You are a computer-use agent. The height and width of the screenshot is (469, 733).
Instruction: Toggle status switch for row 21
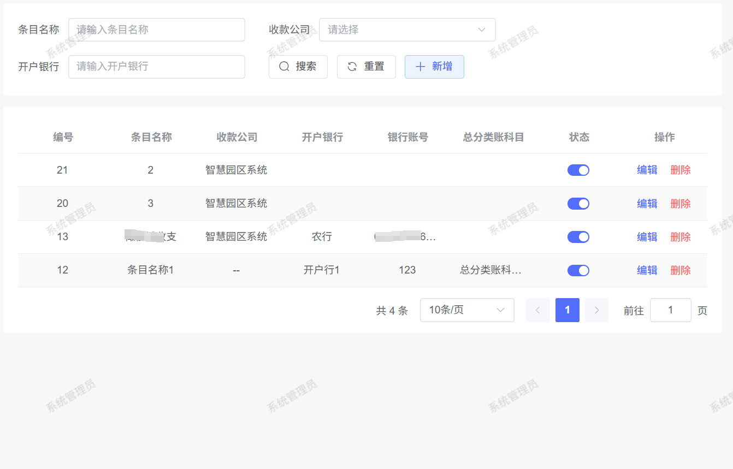578,170
